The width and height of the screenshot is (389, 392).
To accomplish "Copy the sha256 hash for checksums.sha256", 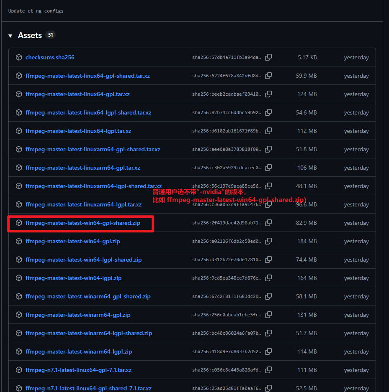I will 268,57.
